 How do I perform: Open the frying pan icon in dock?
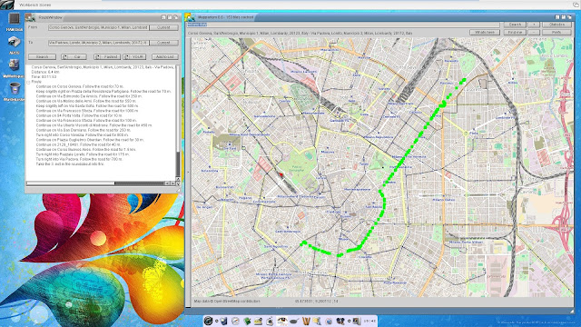[294, 321]
